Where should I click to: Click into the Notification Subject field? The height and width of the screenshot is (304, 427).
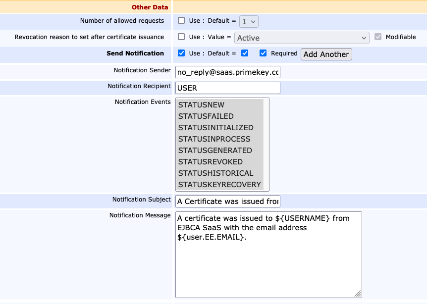click(228, 202)
